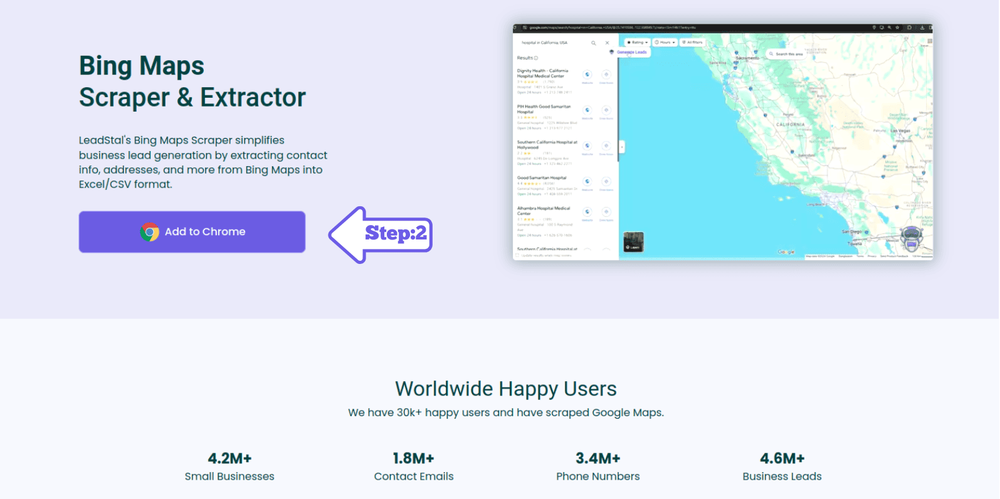This screenshot has width=1000, height=499.
Task: Click Search this area on demo map
Action: pos(787,54)
